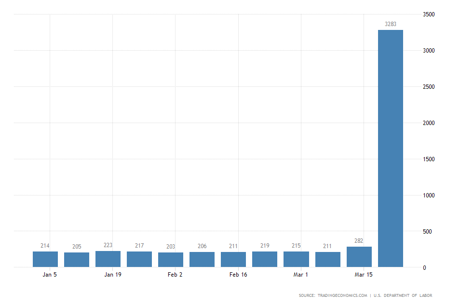Select the tallest bar labeled 3283
The width and height of the screenshot is (460, 307).
point(391,145)
